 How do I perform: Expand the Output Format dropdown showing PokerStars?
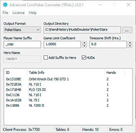coord(22,30)
